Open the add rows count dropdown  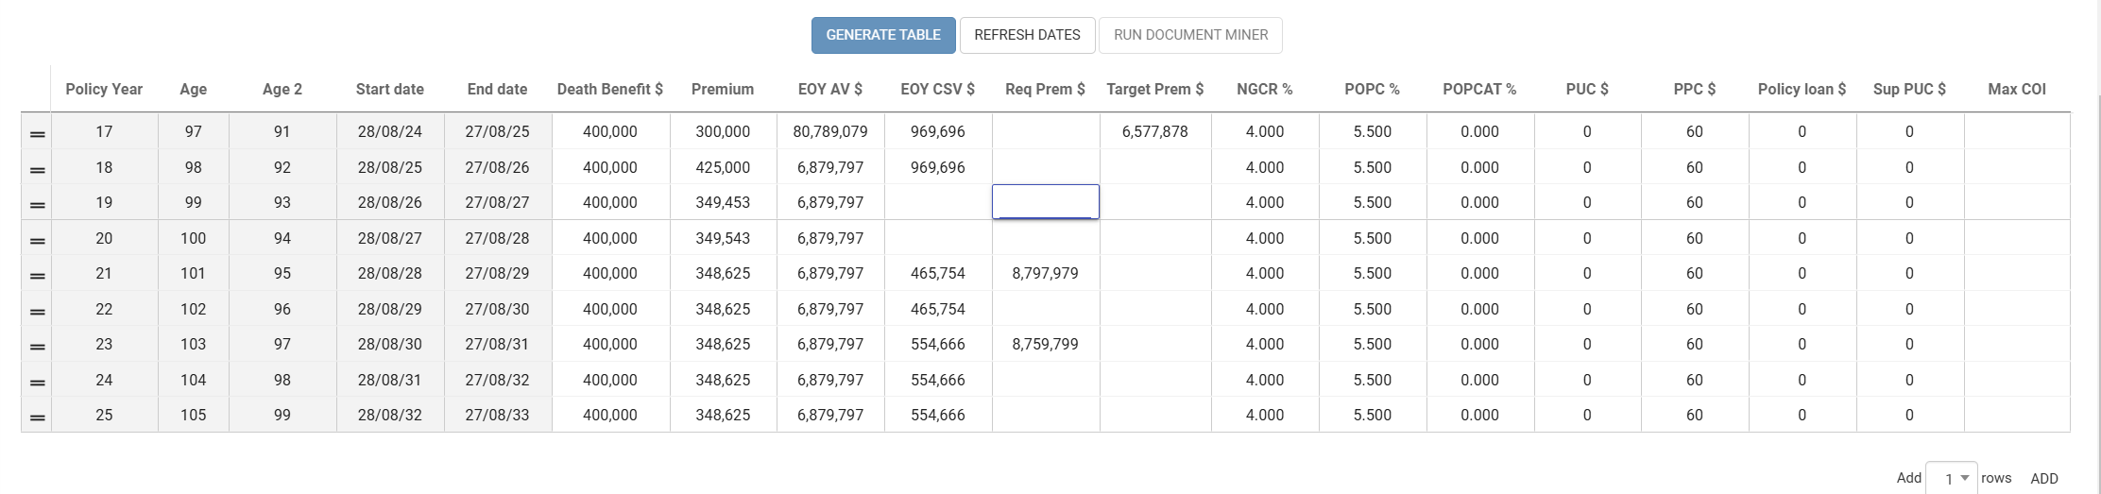pyautogui.click(x=1951, y=478)
